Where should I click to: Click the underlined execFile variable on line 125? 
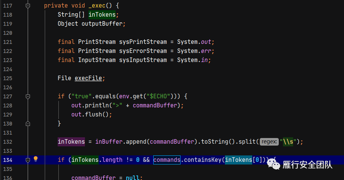pos(88,78)
